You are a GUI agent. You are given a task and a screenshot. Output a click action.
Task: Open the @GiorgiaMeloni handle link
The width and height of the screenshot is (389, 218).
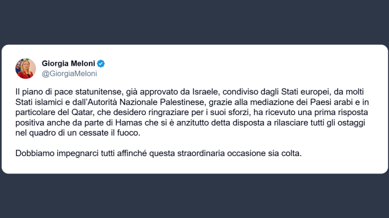coord(69,74)
